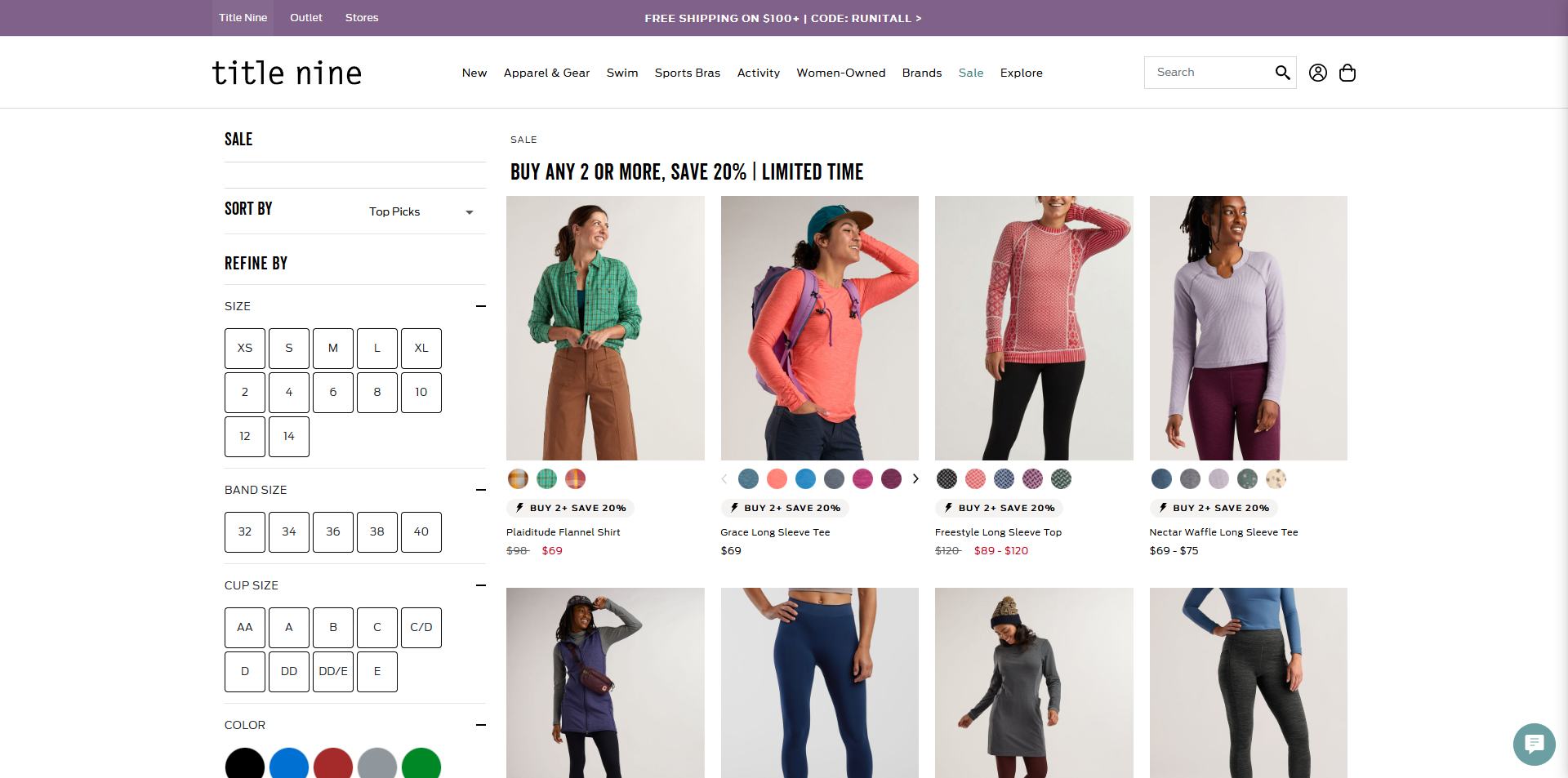
Task: Open the shopping bag icon
Action: click(1347, 73)
